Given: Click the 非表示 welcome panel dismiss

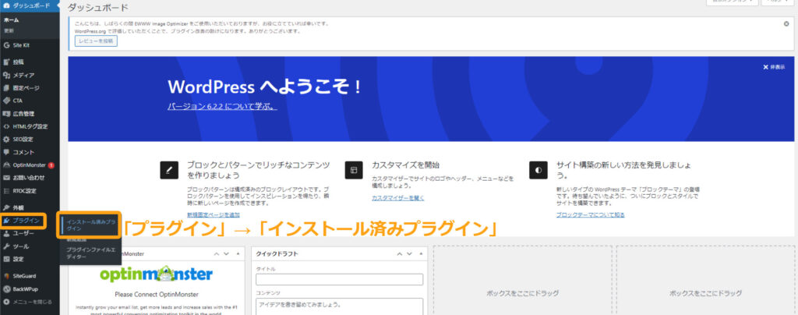Looking at the screenshot, I should click(x=774, y=67).
